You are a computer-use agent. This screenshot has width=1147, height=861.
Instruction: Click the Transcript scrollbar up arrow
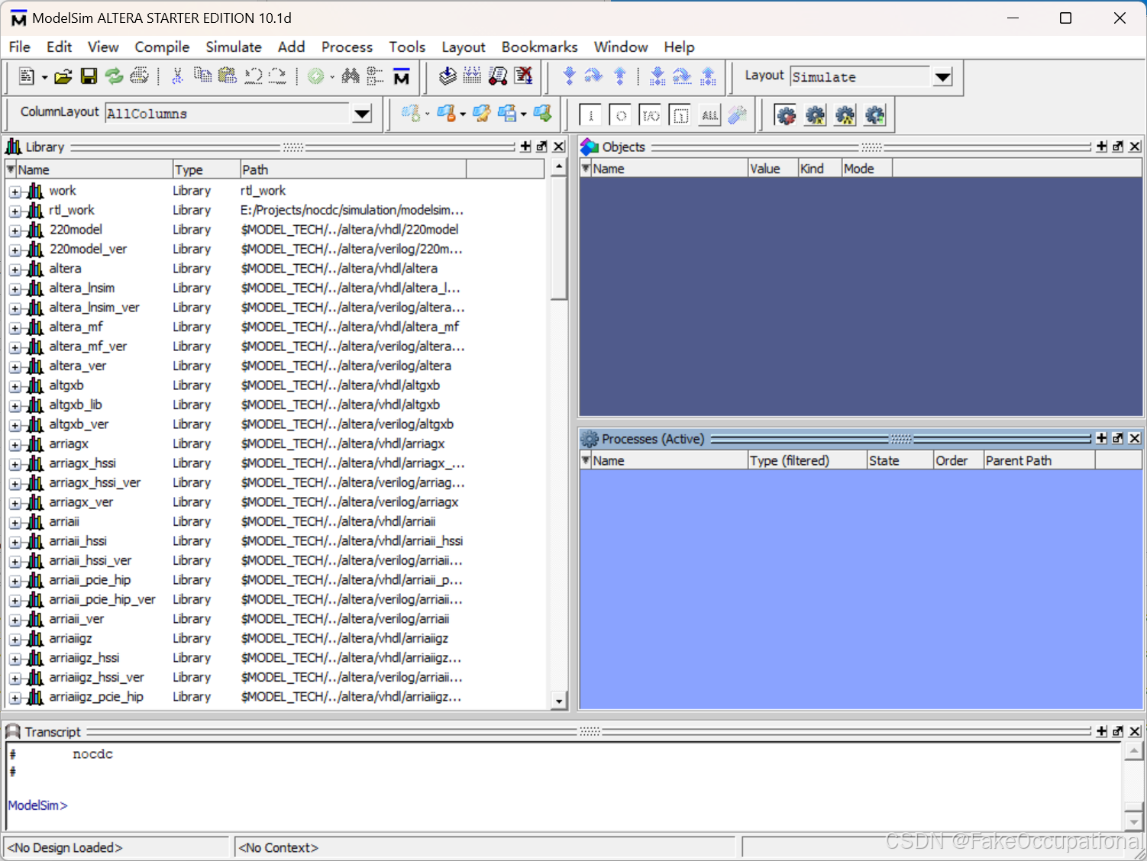[x=1134, y=750]
